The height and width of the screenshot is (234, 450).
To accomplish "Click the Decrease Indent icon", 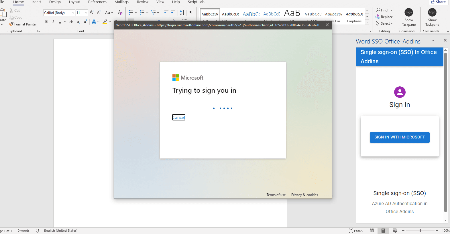I will pos(166,13).
